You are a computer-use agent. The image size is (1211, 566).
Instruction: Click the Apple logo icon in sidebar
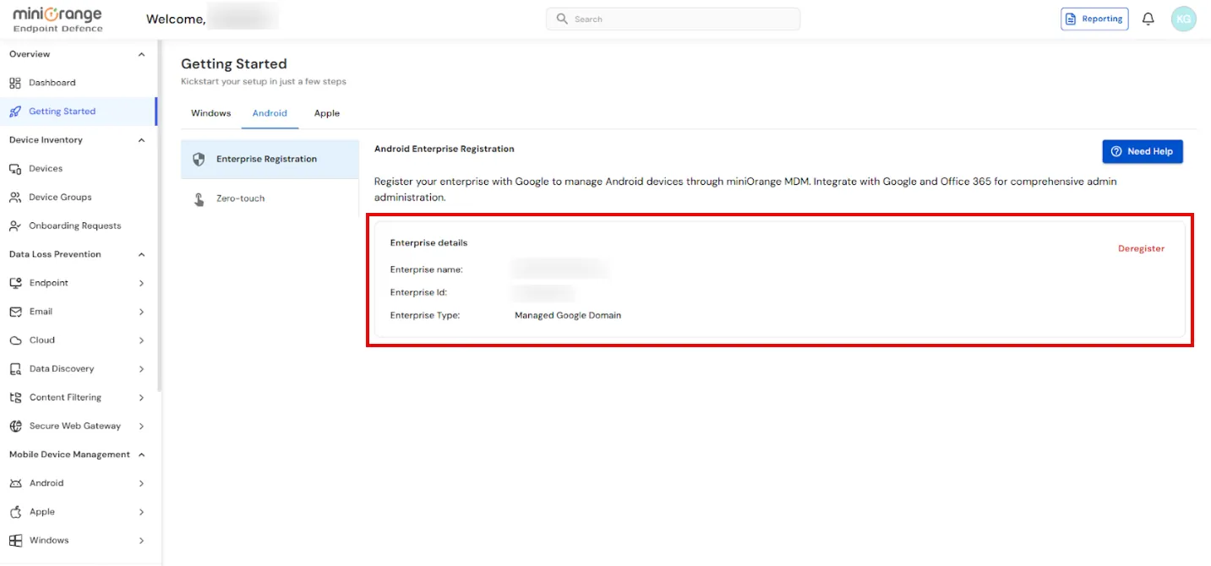[x=15, y=512]
